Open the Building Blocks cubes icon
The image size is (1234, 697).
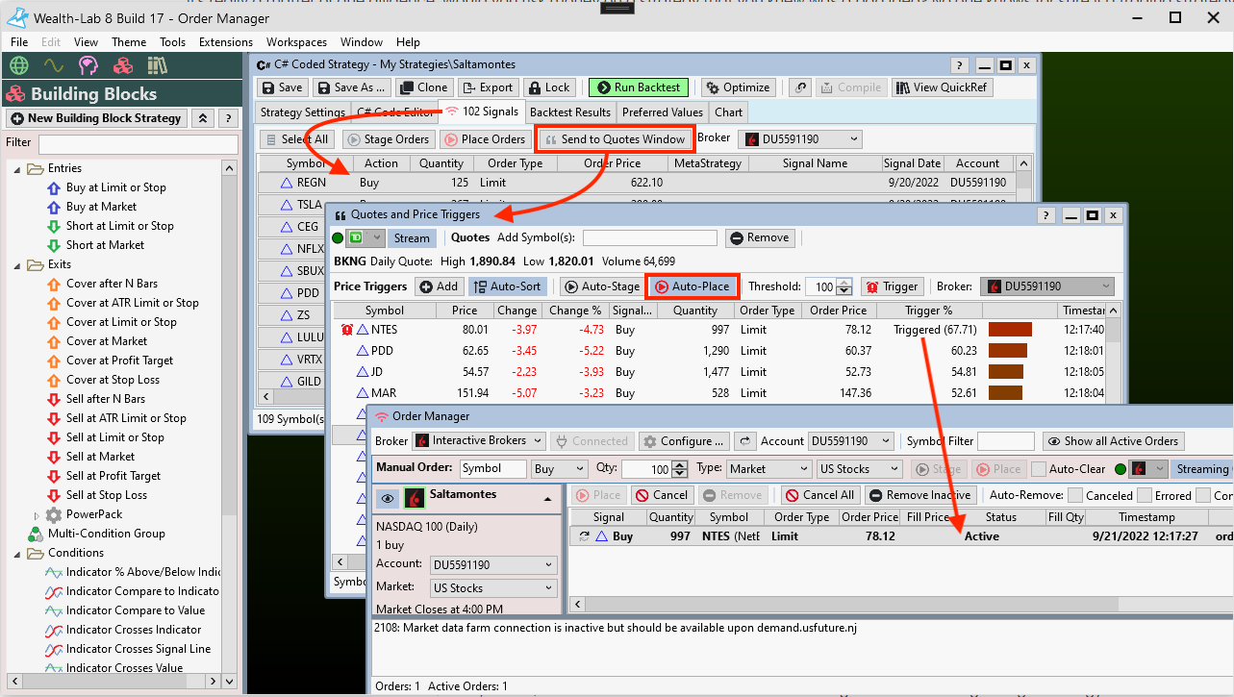point(122,66)
